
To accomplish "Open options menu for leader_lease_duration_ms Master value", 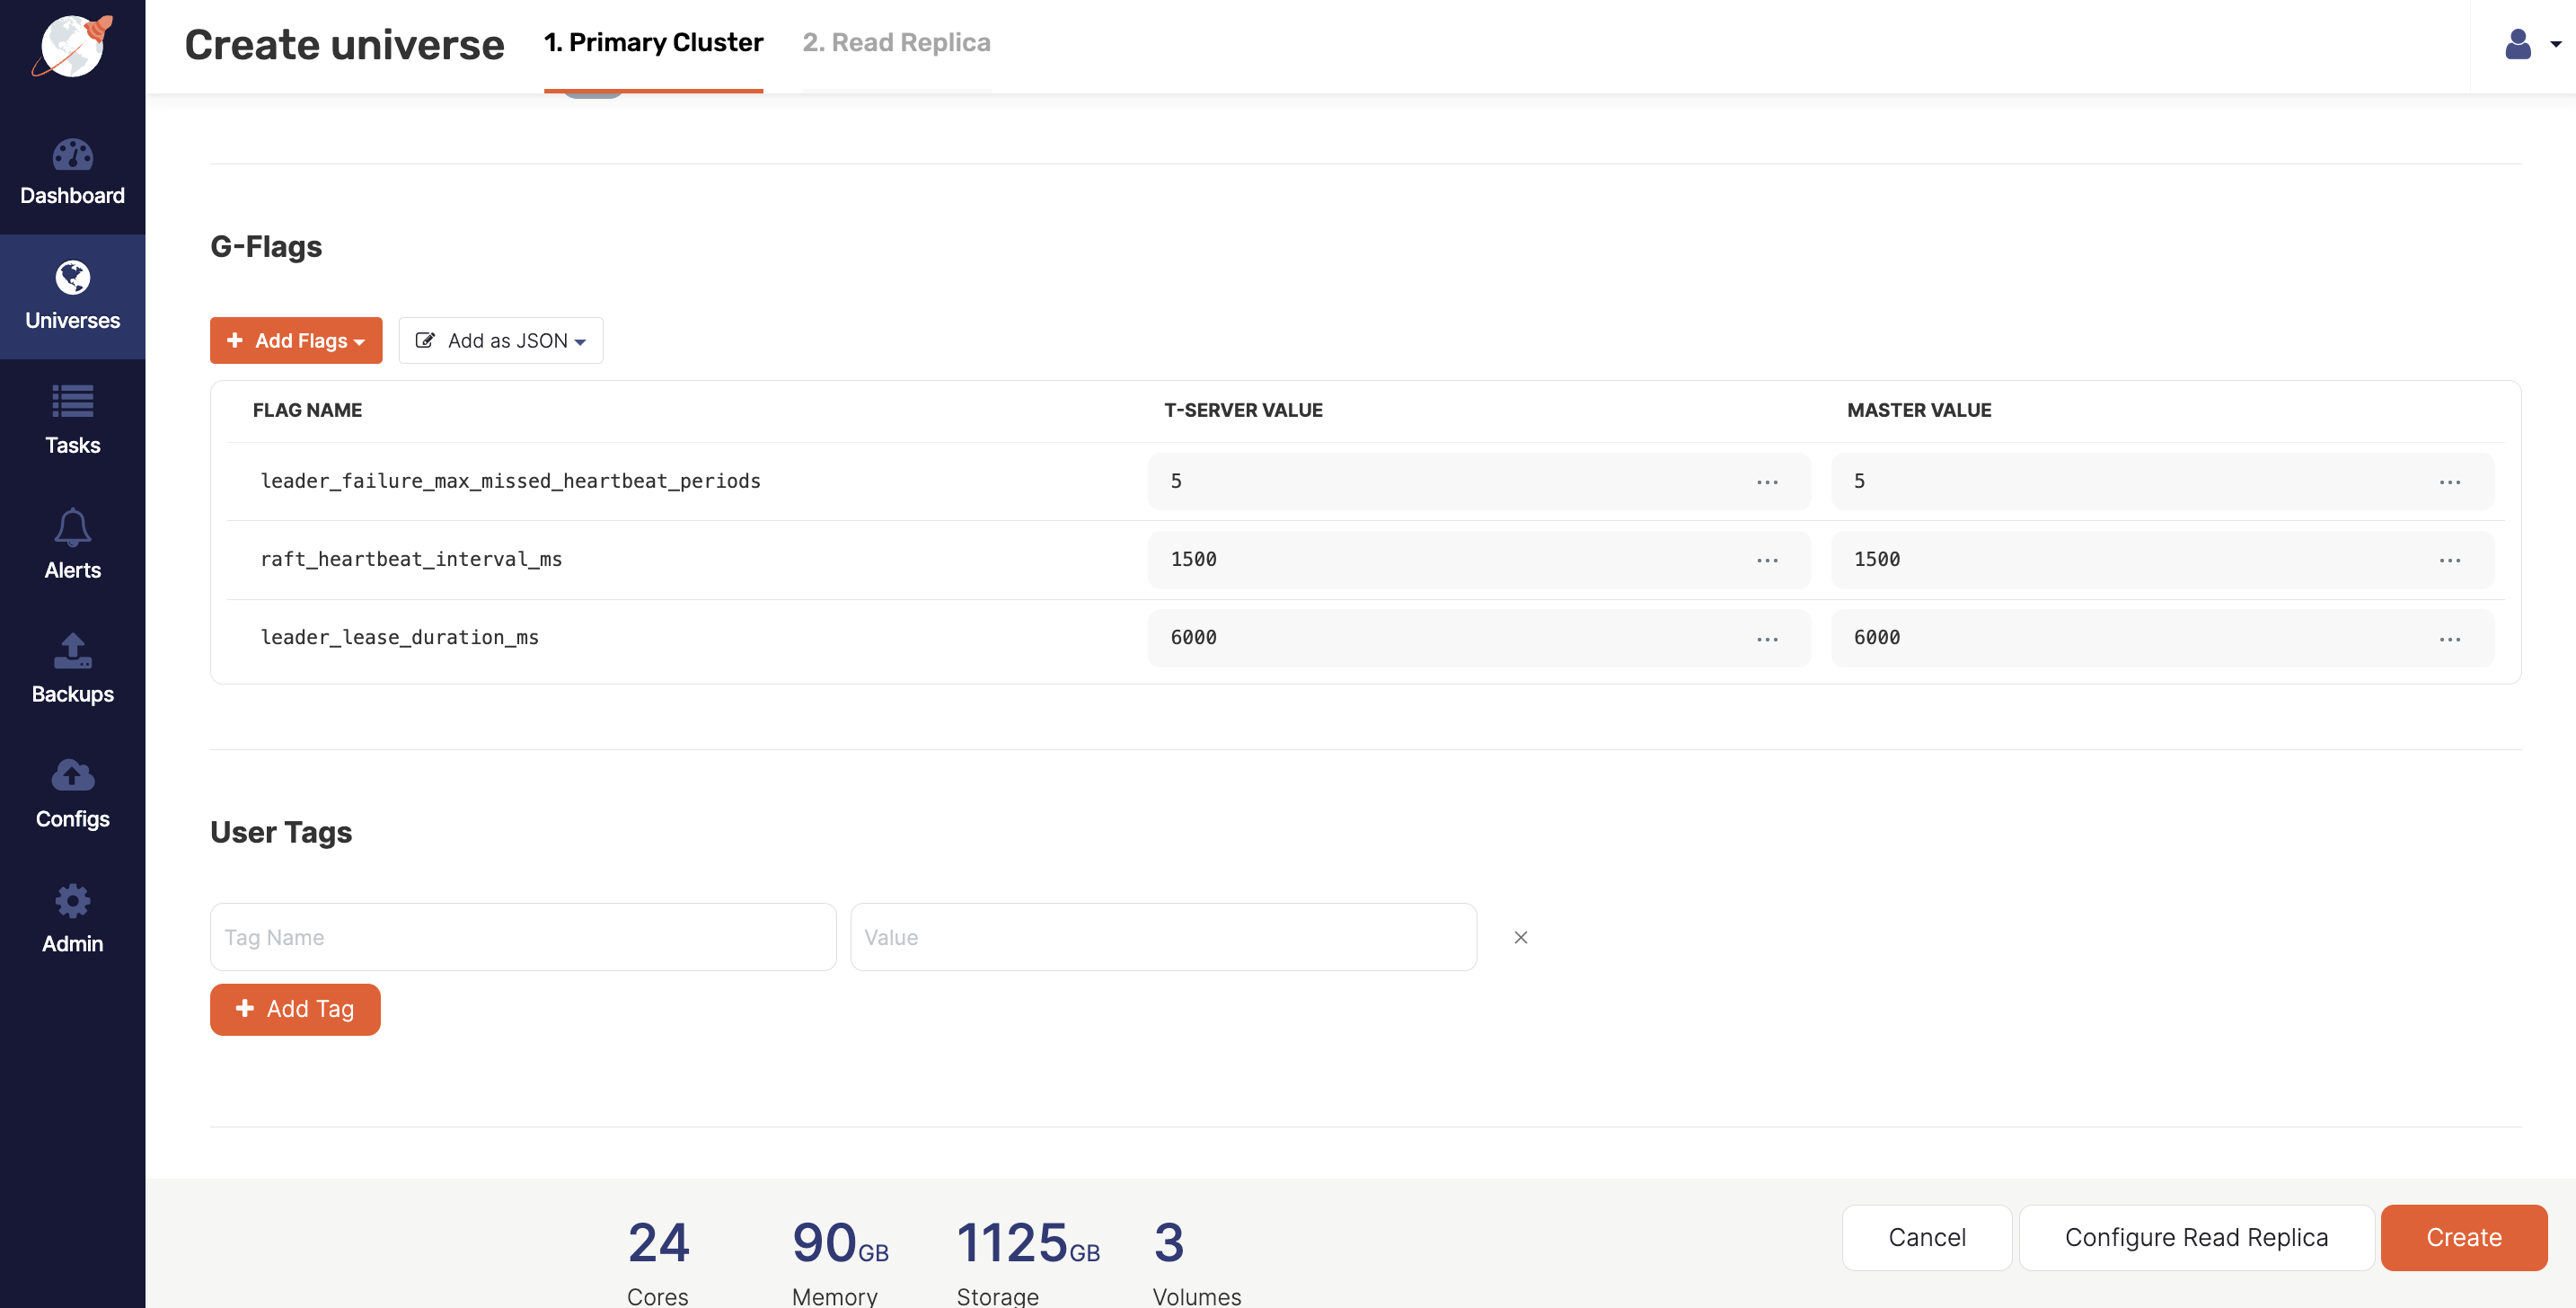I will point(2451,638).
